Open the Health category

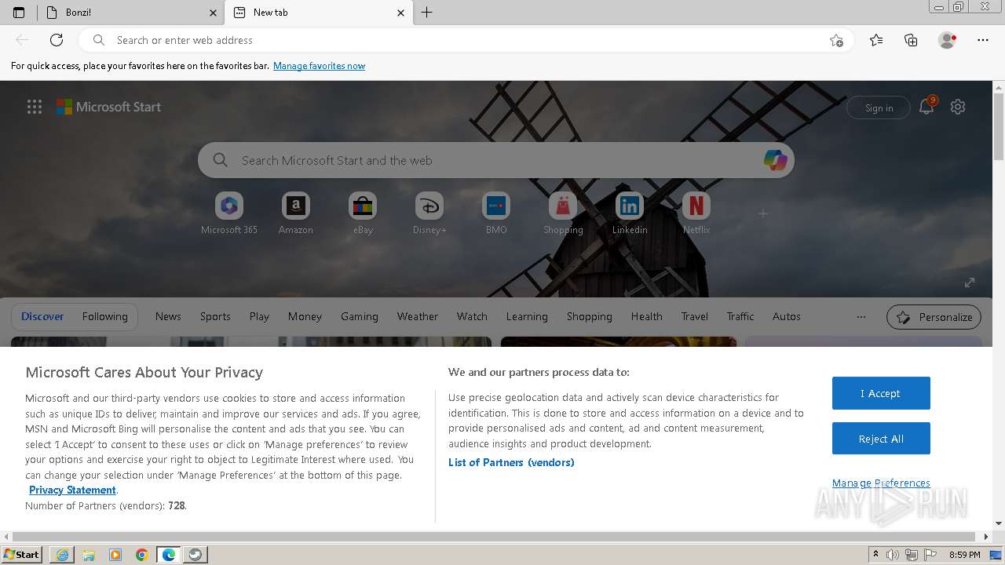click(x=646, y=316)
